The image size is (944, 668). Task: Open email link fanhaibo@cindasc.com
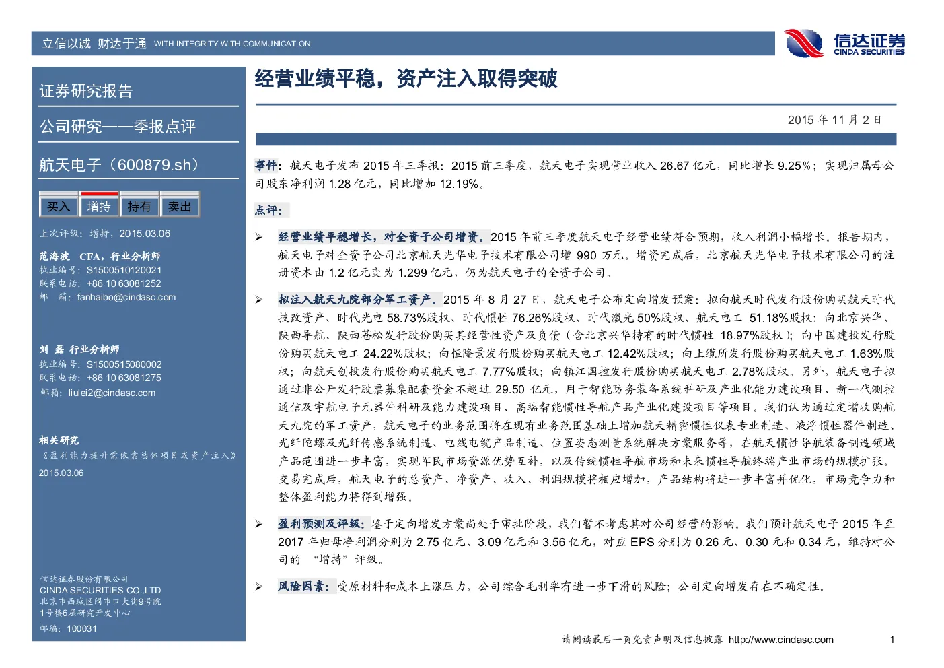pyautogui.click(x=126, y=297)
